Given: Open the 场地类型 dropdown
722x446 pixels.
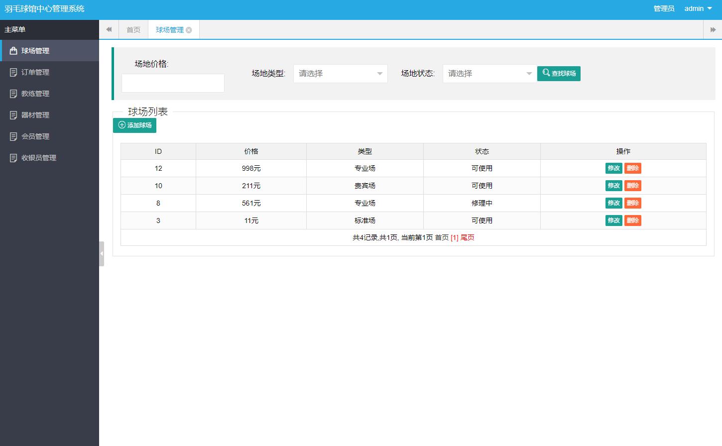Looking at the screenshot, I should [x=340, y=74].
